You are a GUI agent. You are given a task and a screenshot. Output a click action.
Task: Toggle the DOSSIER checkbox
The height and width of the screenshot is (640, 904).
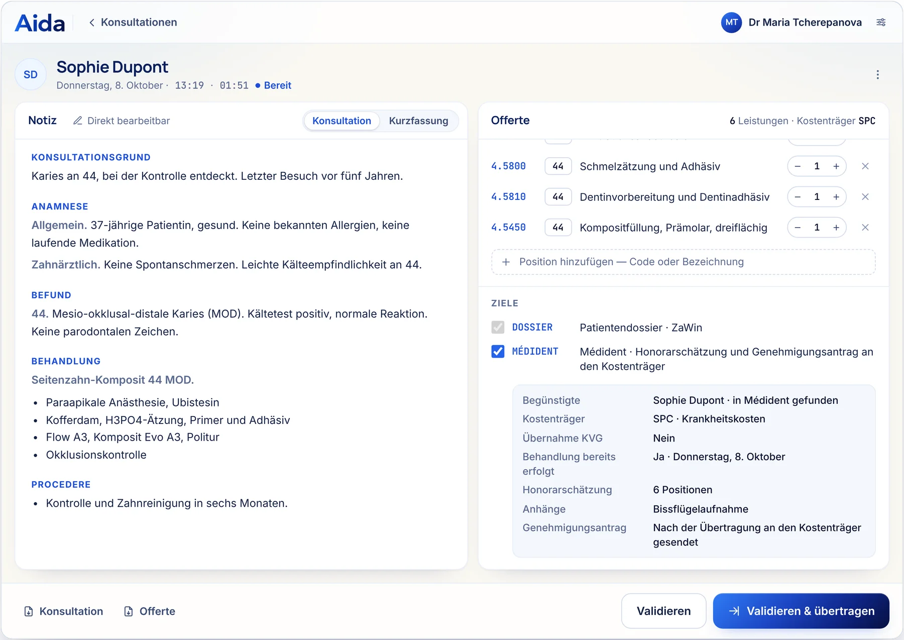click(x=498, y=328)
